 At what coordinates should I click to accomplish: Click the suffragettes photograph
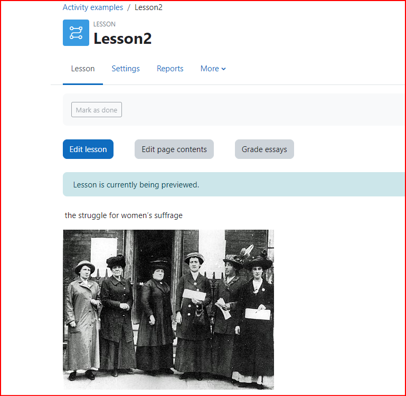tap(168, 309)
